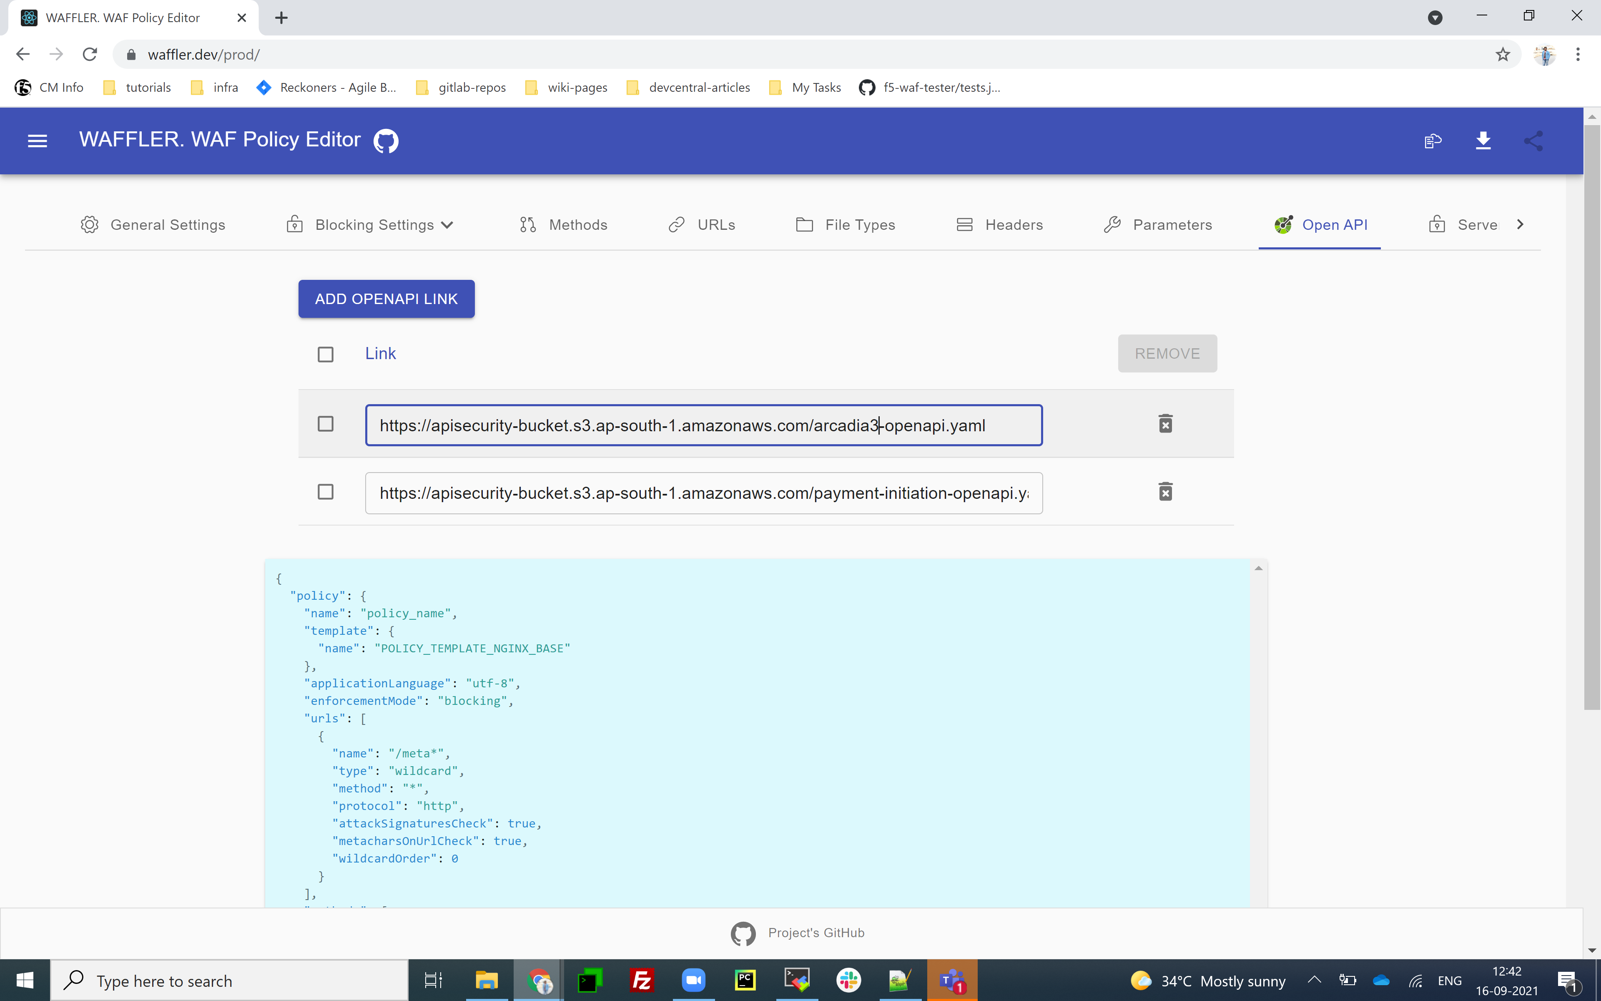The width and height of the screenshot is (1601, 1001).
Task: Click the policy format icon in the header
Action: 1433,141
